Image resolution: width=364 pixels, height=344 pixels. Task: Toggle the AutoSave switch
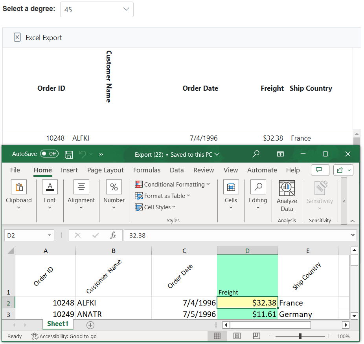(x=49, y=154)
